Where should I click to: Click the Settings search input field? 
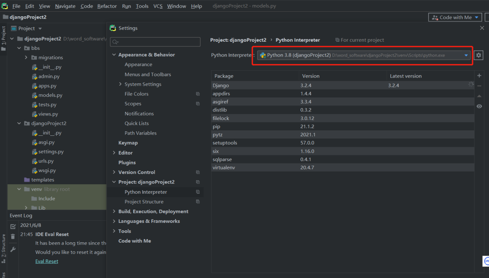(155, 42)
